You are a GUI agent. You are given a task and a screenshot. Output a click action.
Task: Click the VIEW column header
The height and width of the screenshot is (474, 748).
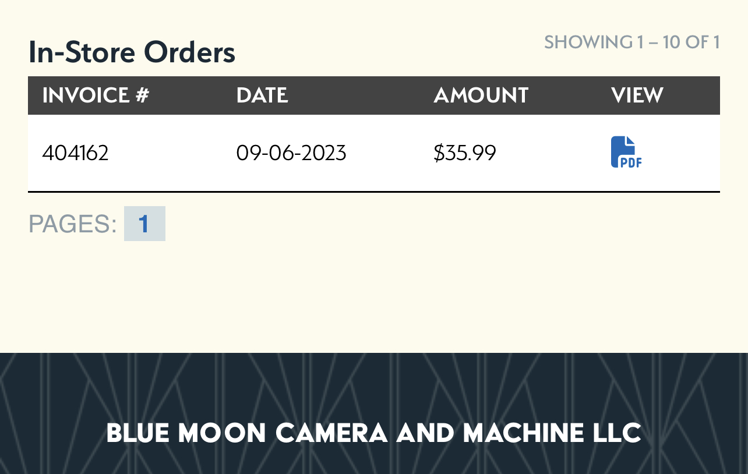[637, 95]
